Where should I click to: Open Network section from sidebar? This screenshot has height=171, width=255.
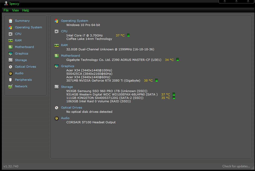tap(21, 86)
